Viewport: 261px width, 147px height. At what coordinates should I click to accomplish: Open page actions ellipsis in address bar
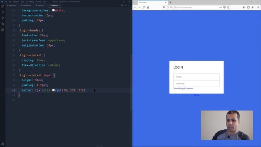point(221,7)
